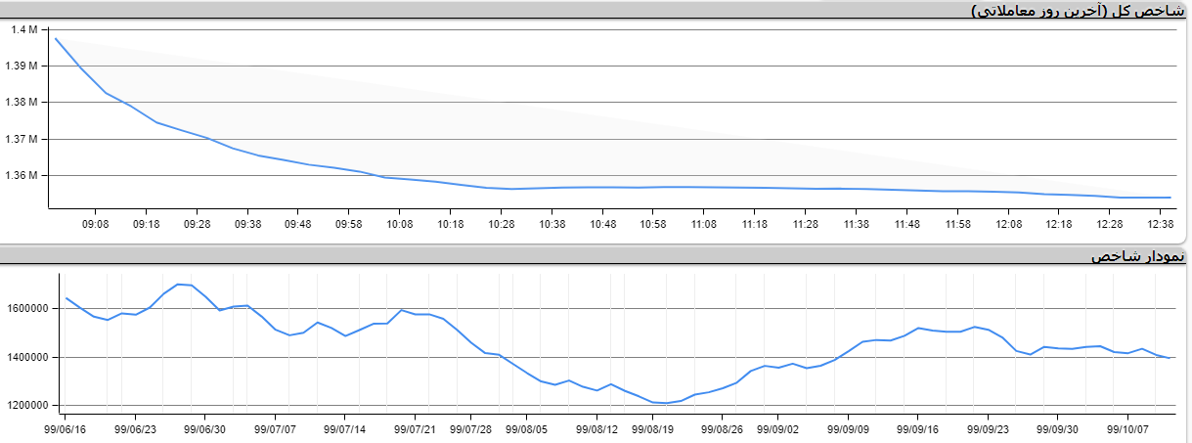Select the 11:48 tick on the intraday chart
1192x443 pixels.
906,224
